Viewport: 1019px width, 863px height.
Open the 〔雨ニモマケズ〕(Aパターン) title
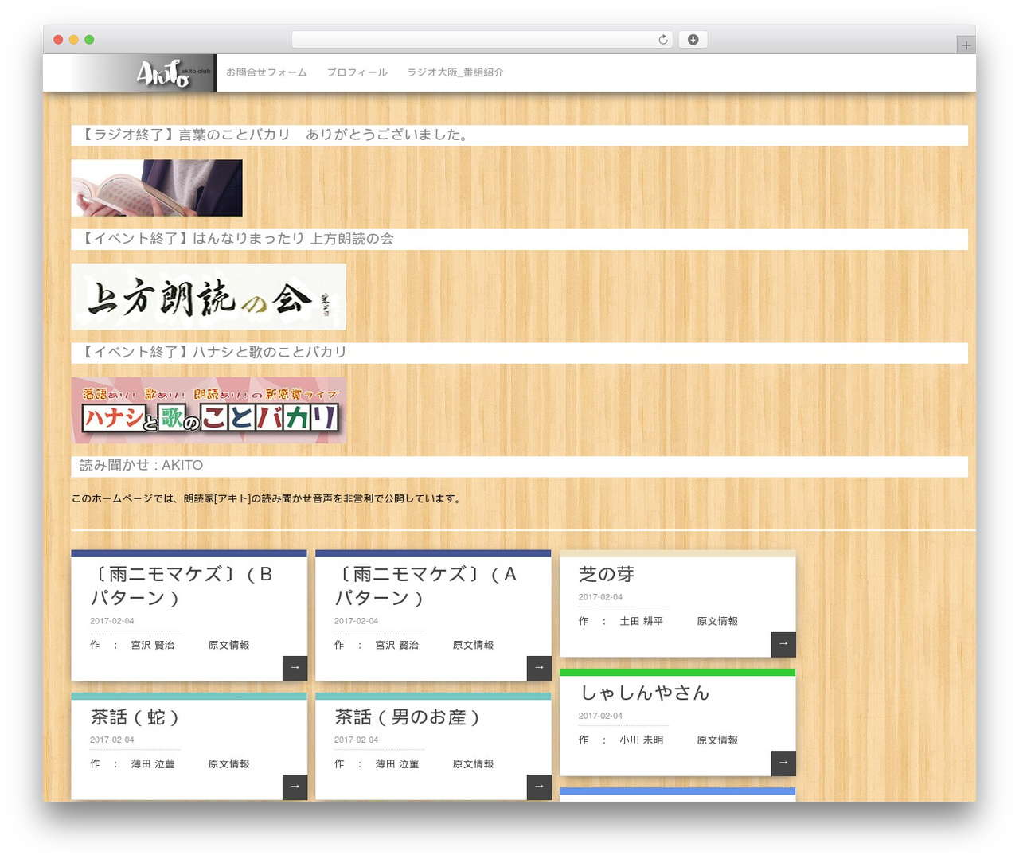click(x=426, y=586)
